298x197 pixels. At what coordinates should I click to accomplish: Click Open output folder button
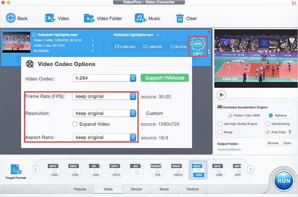coord(287,143)
